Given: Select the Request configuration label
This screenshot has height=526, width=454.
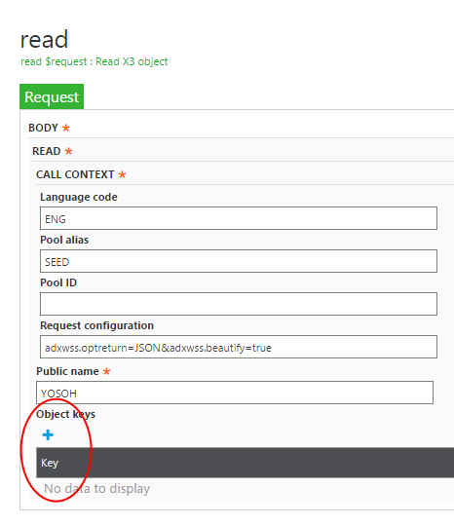Looking at the screenshot, I should click(97, 325).
